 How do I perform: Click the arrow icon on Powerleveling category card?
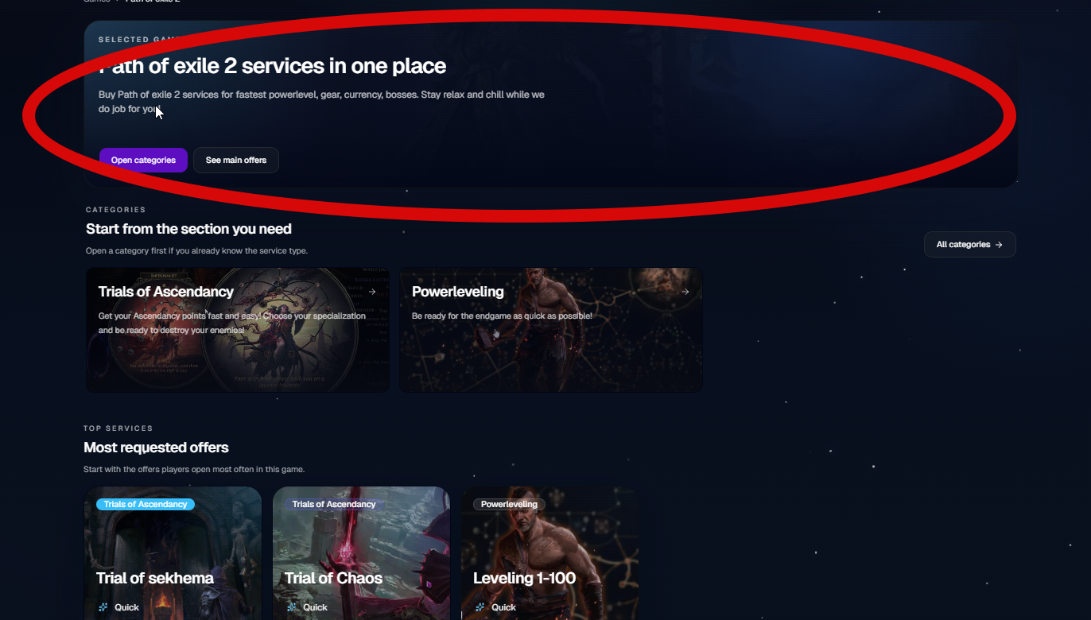(685, 292)
